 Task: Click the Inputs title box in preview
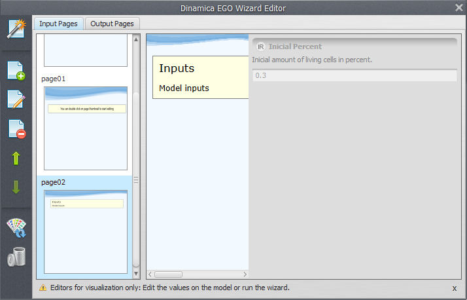coord(200,77)
